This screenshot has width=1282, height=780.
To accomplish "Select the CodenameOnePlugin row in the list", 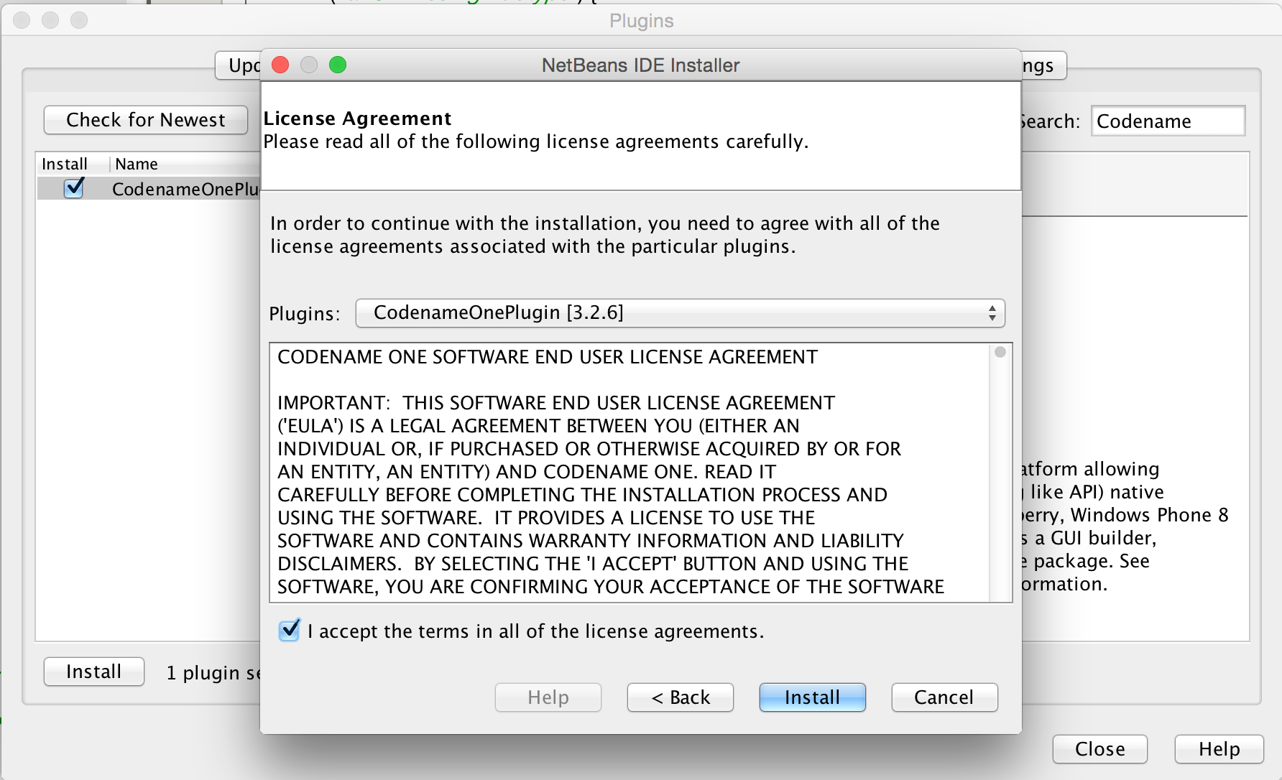I will (x=149, y=189).
